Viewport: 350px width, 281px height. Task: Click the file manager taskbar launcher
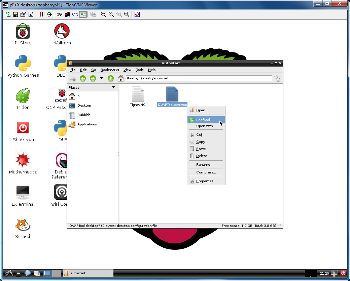coord(19,273)
